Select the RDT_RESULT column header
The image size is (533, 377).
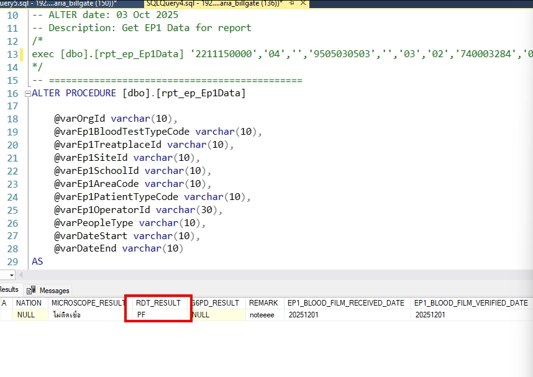coord(158,303)
